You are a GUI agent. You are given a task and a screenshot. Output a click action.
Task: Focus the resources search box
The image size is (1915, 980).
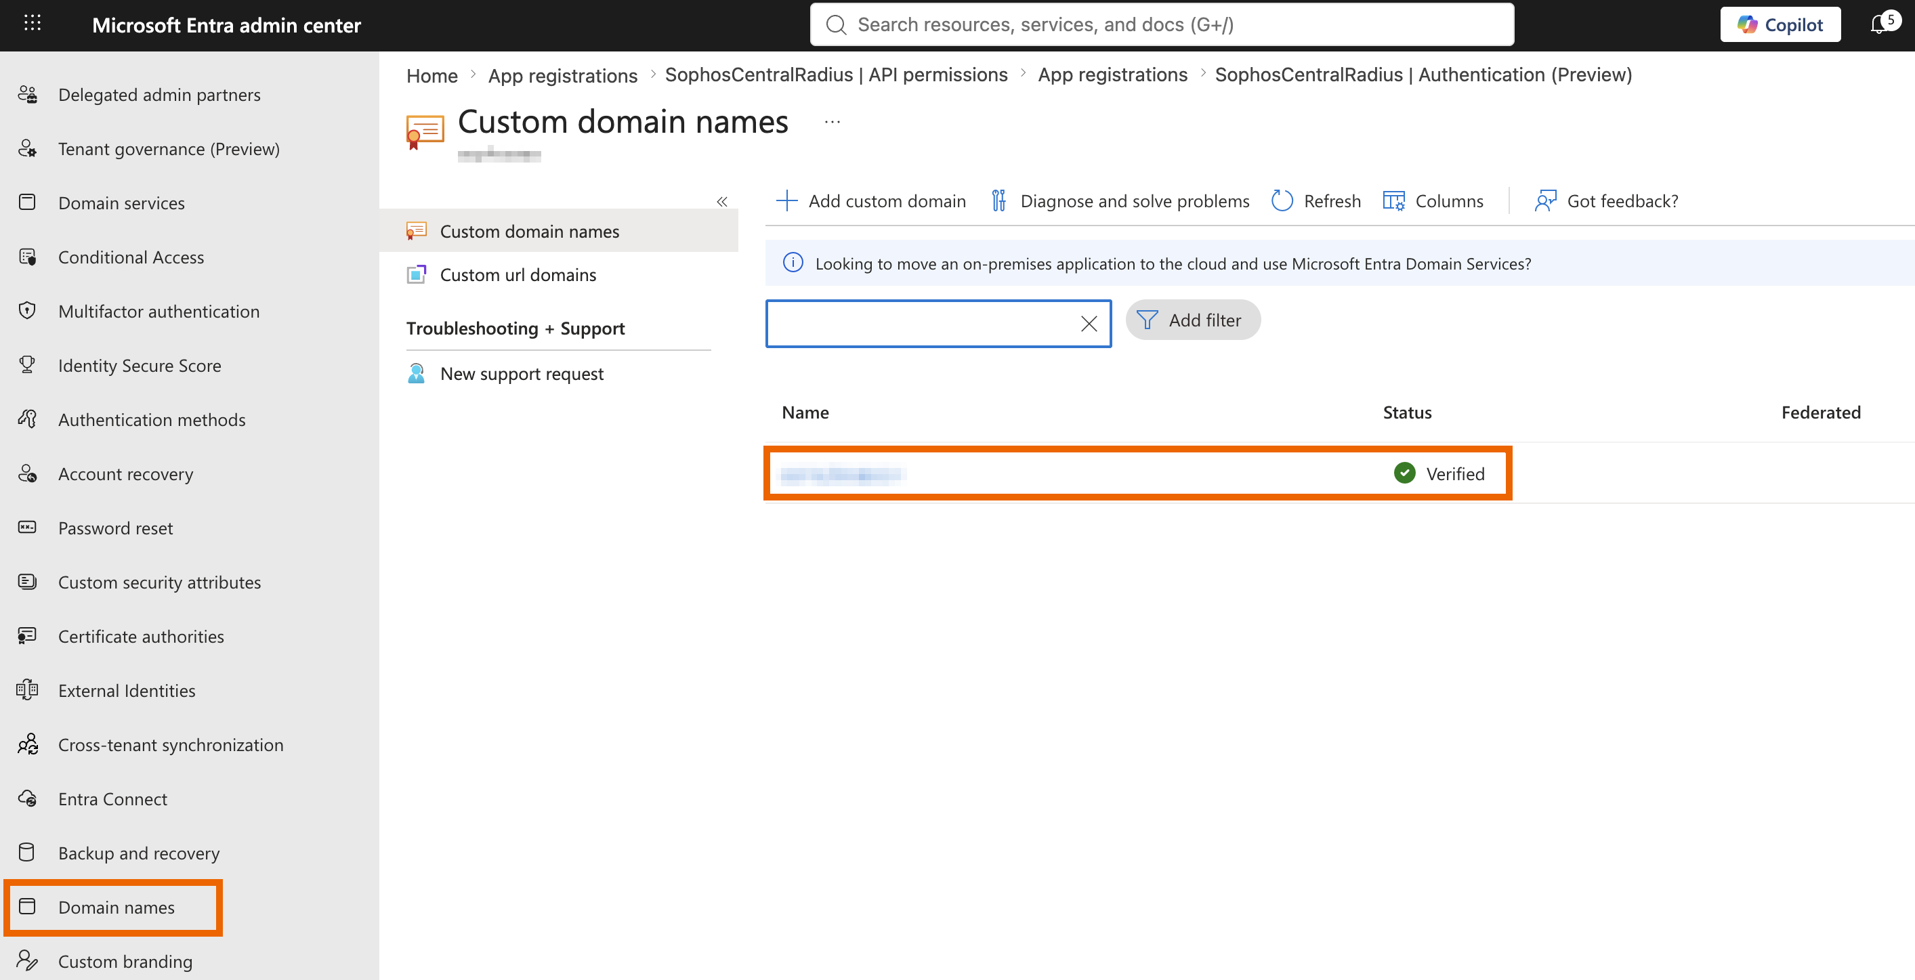tap(1161, 24)
